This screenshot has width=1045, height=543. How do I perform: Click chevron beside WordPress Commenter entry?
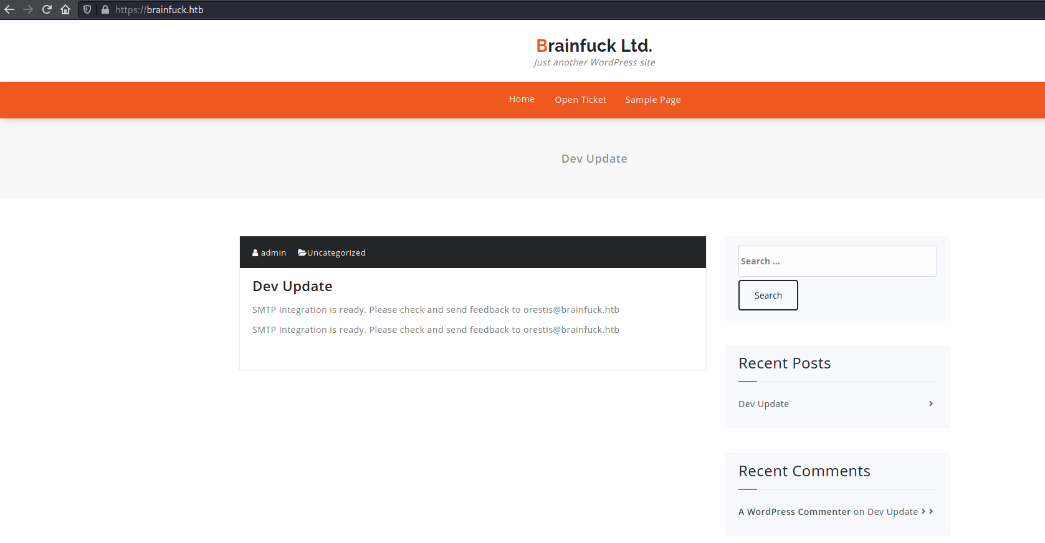click(930, 511)
